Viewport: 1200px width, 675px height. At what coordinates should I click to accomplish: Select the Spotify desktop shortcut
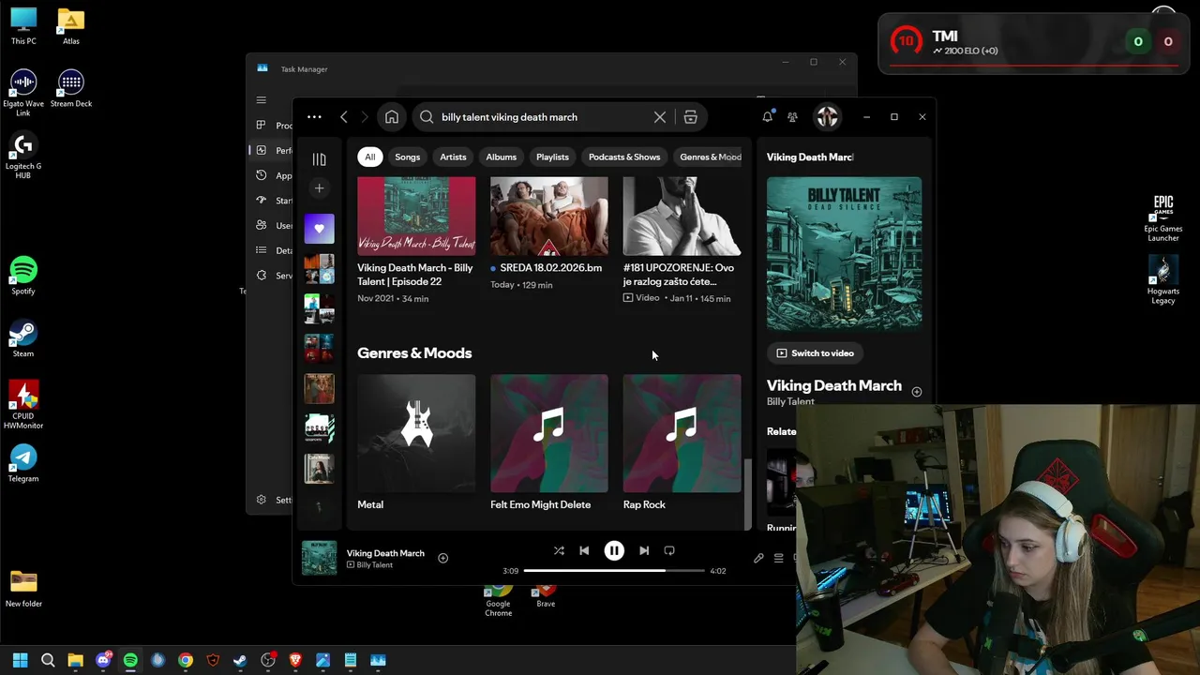(x=23, y=276)
